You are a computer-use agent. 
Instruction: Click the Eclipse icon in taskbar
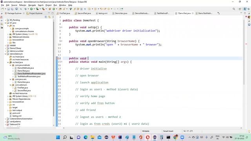[155, 137]
